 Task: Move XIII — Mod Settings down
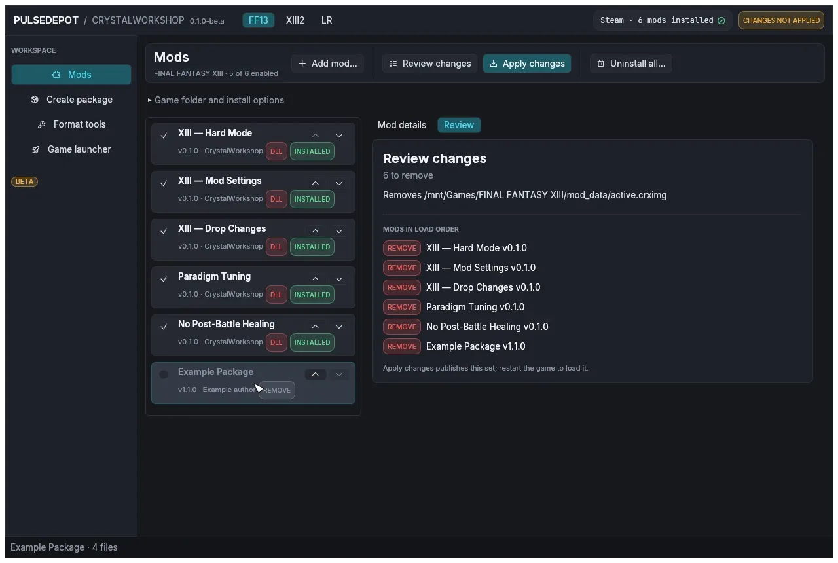(x=339, y=183)
